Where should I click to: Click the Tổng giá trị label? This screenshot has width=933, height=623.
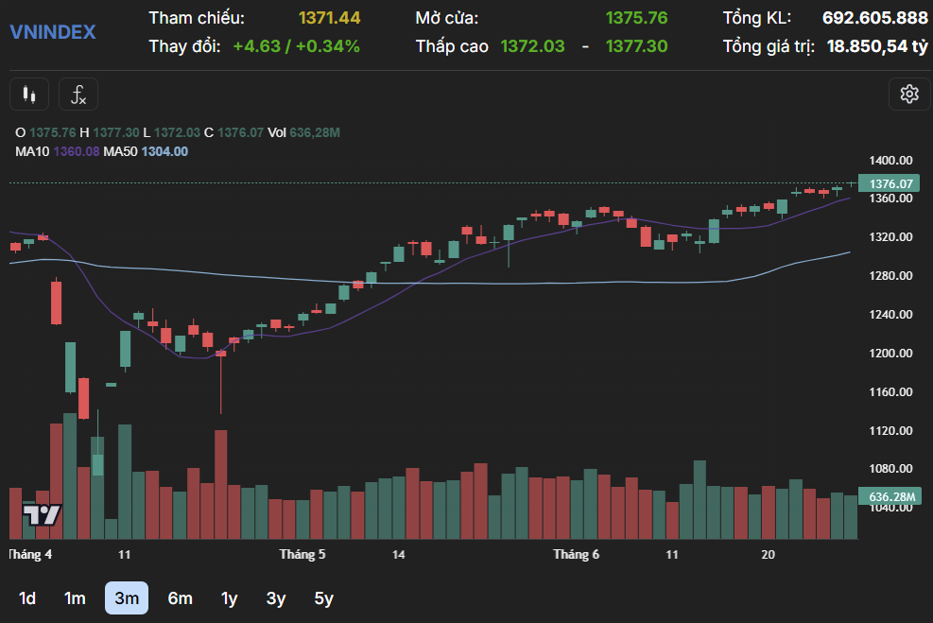click(769, 46)
